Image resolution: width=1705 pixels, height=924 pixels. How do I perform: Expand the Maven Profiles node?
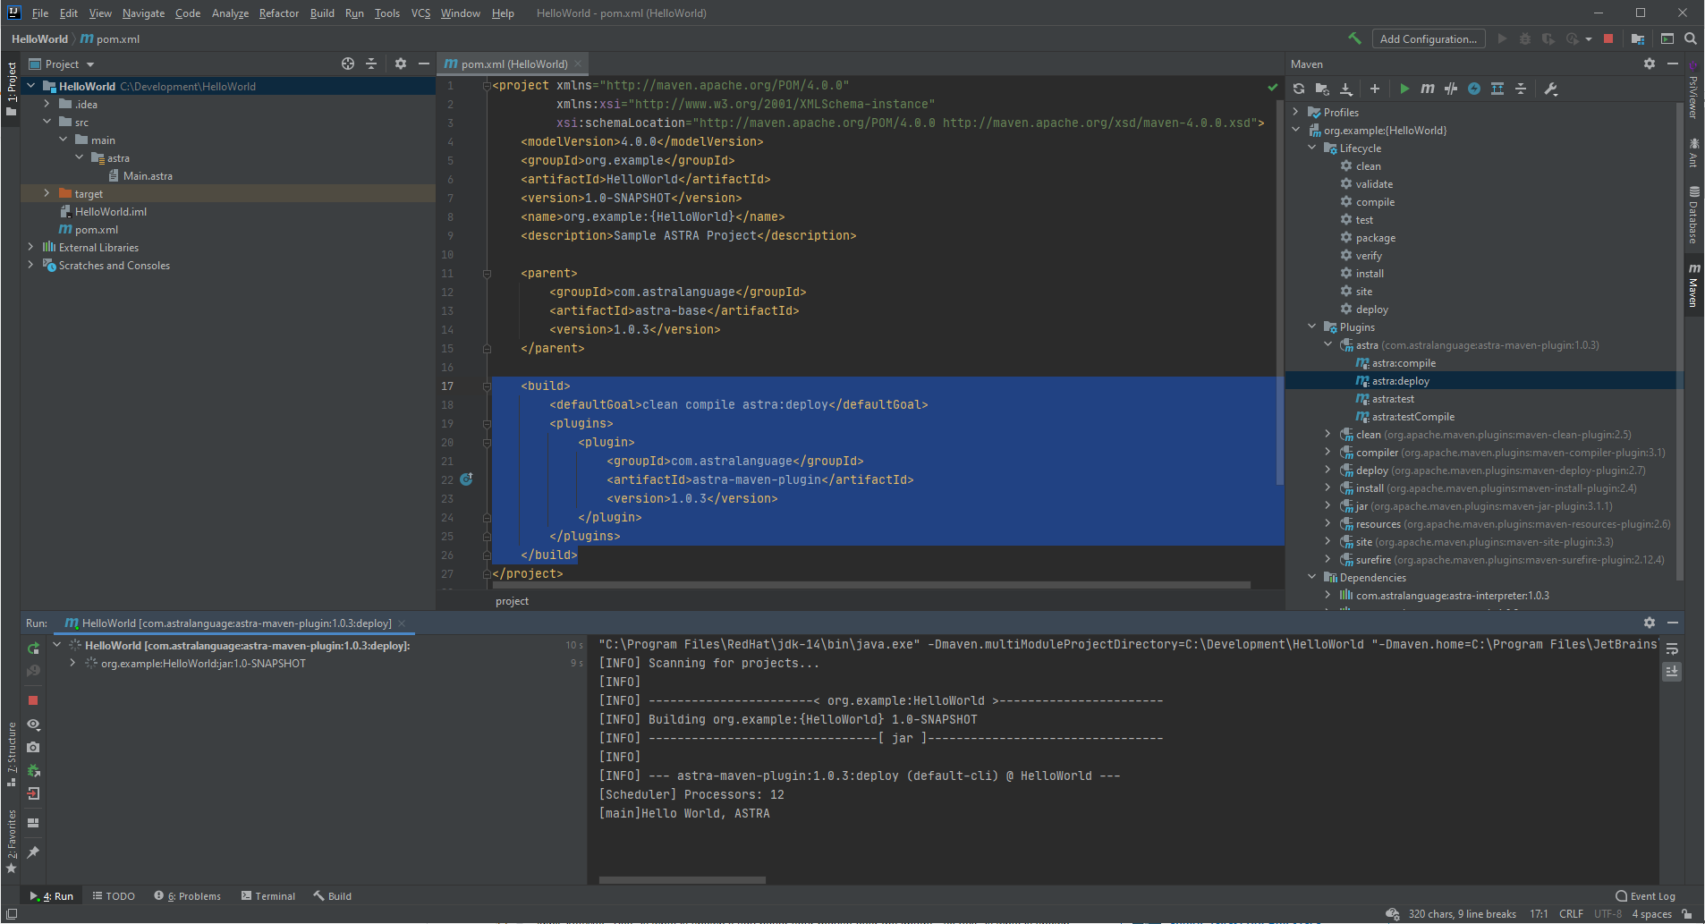coord(1295,112)
